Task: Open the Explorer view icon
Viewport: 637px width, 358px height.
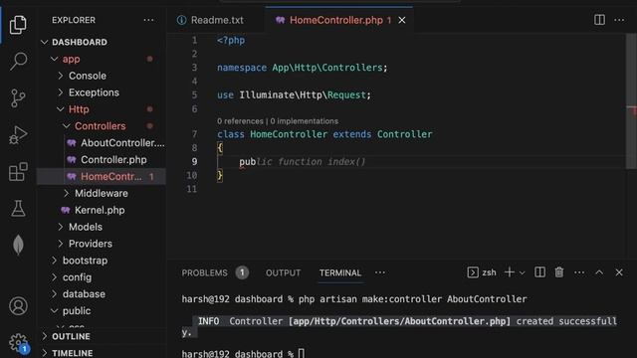Action: 18,24
